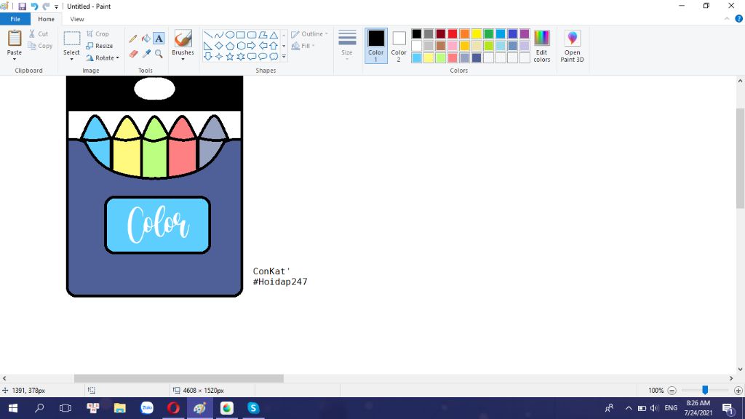Click the Crop button
The height and width of the screenshot is (419, 745).
[98, 33]
